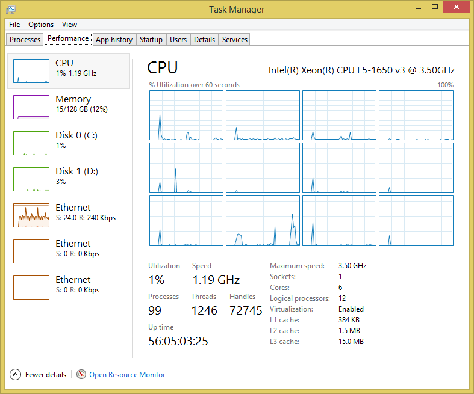Click the Resource Monitor gauge icon
This screenshot has height=394, width=474.
coord(81,374)
